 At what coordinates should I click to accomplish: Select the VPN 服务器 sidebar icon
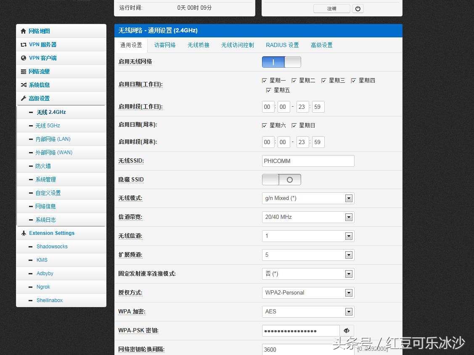pos(24,44)
